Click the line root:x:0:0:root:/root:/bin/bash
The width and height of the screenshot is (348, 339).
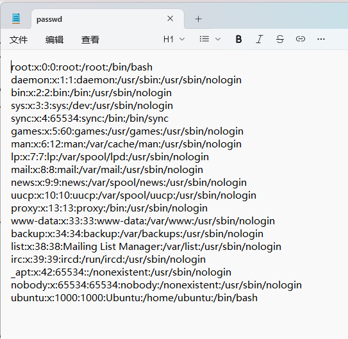[x=81, y=67]
